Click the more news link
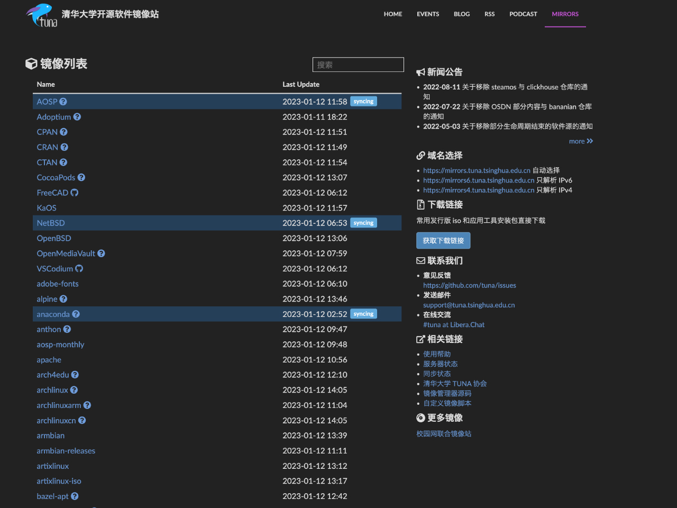 coord(577,141)
